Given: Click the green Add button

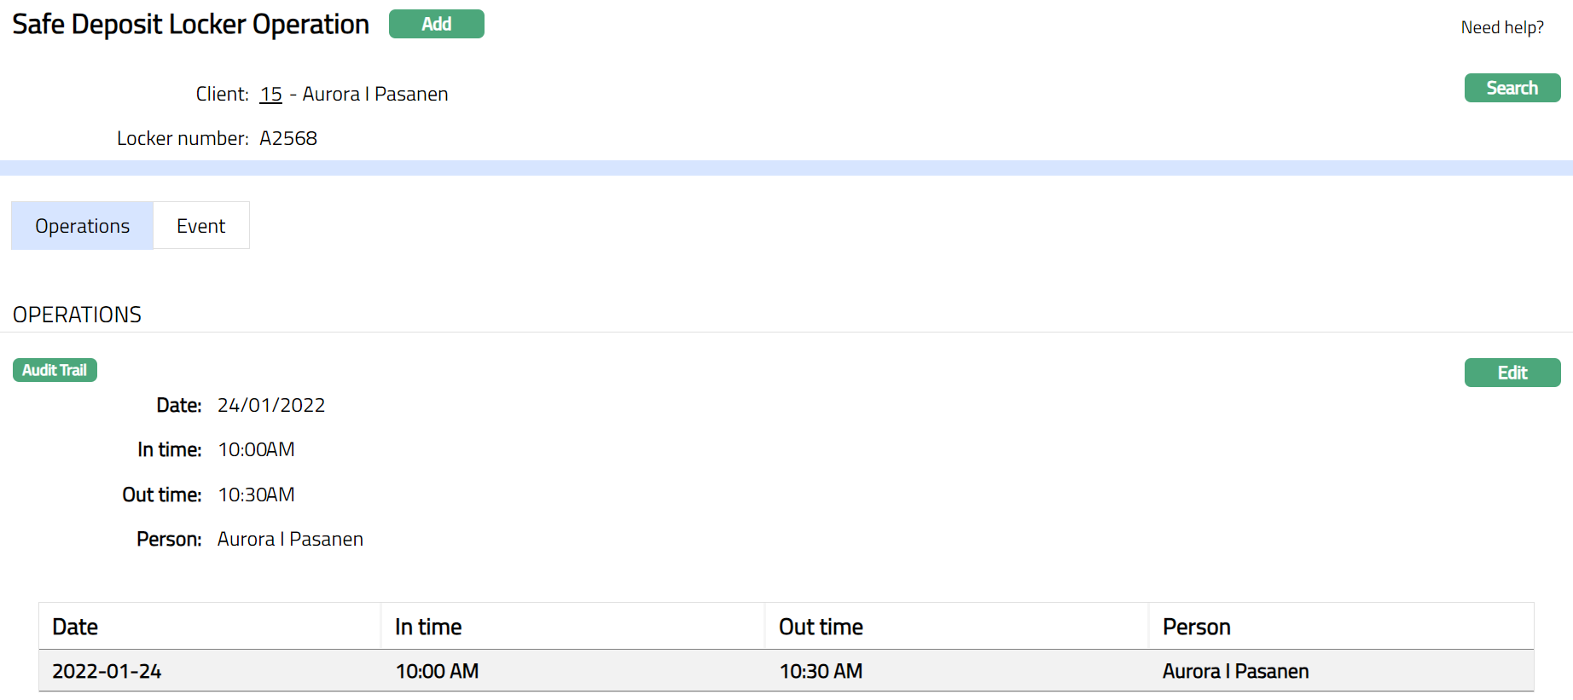Looking at the screenshot, I should tap(436, 24).
